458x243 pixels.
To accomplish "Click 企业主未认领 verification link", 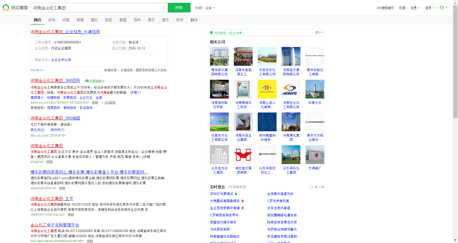I will click(61, 60).
